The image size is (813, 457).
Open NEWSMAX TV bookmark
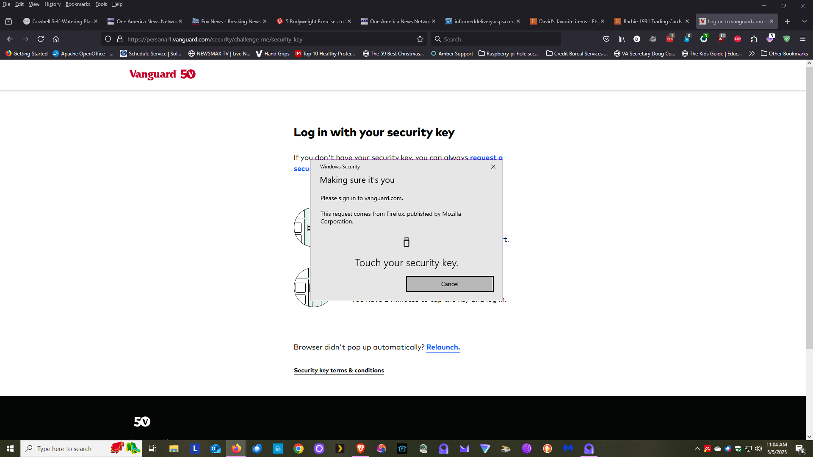[x=219, y=53]
